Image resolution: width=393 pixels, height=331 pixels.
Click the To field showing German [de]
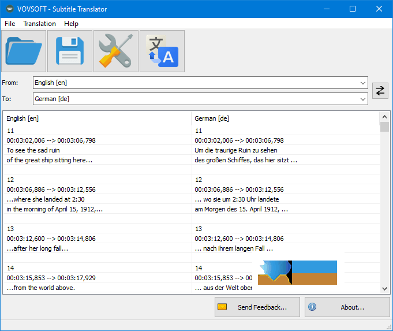click(x=200, y=99)
